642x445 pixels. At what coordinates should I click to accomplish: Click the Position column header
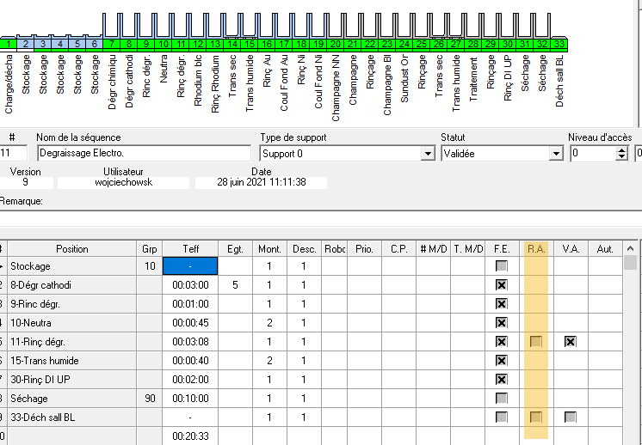[x=71, y=249]
